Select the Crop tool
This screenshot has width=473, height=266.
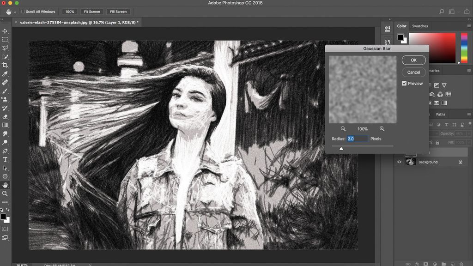pos(5,66)
